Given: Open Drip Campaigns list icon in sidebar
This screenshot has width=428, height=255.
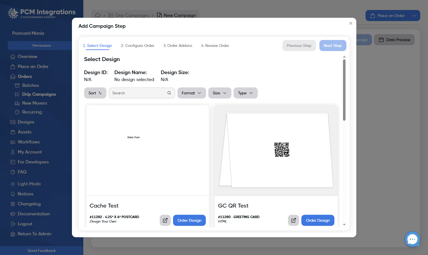Looking at the screenshot, I should (17, 94).
